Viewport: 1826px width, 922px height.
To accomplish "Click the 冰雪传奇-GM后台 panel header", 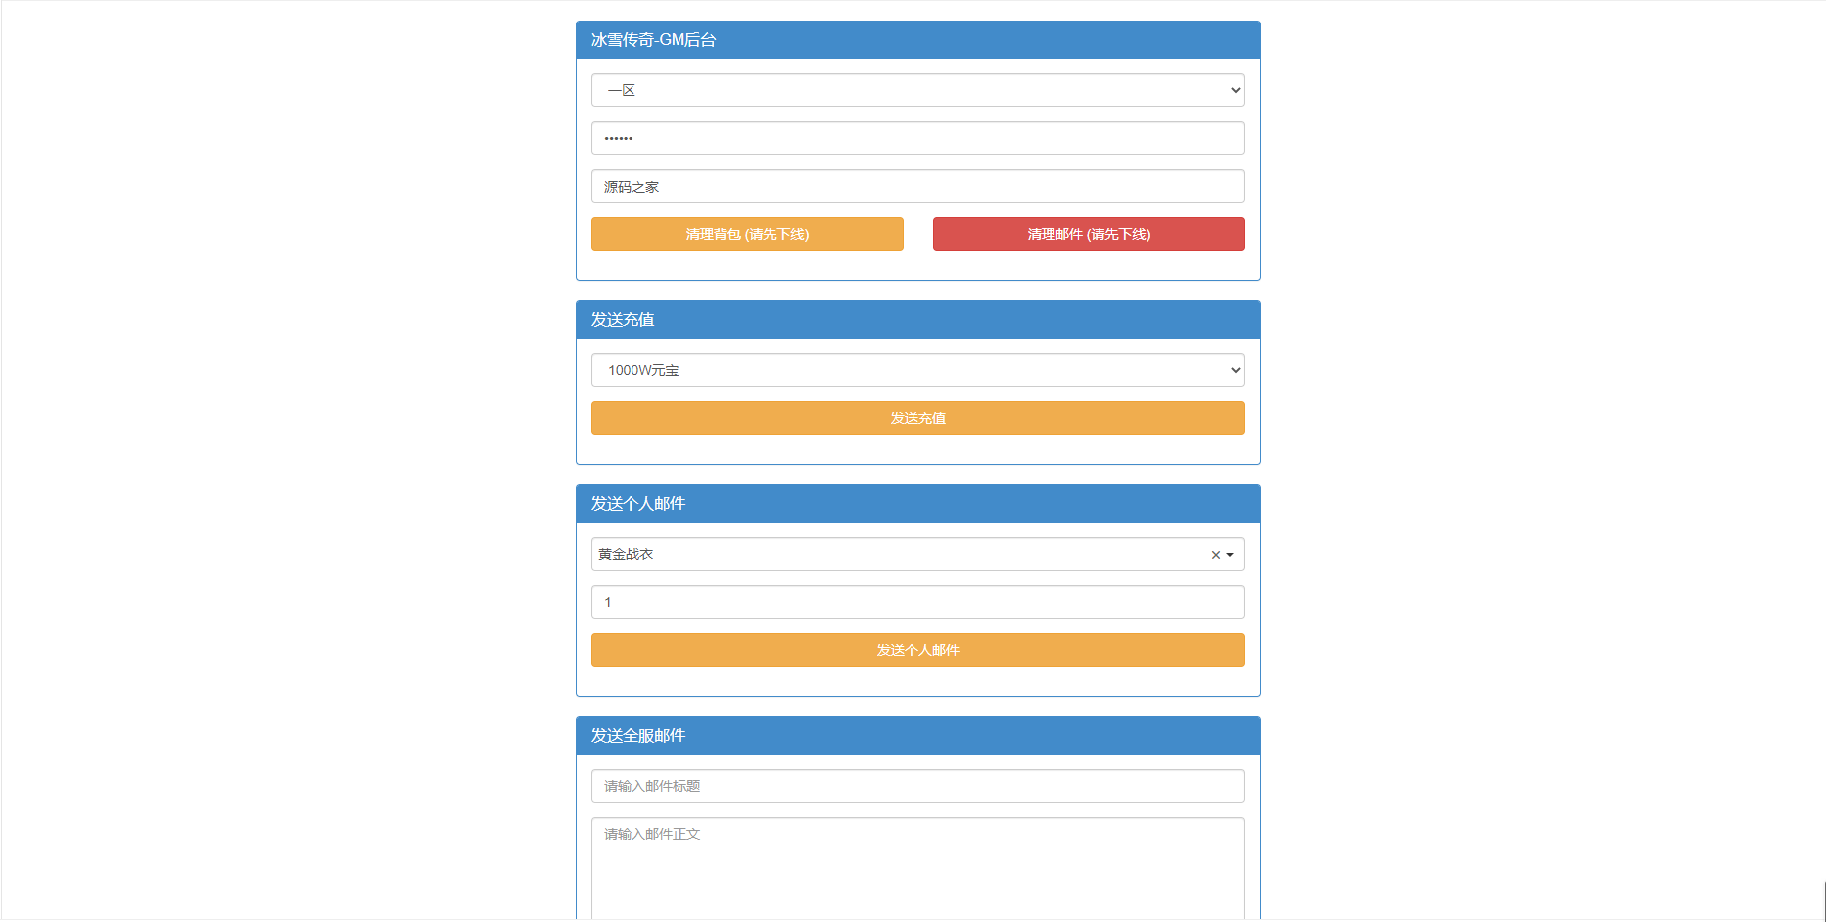I will (918, 40).
